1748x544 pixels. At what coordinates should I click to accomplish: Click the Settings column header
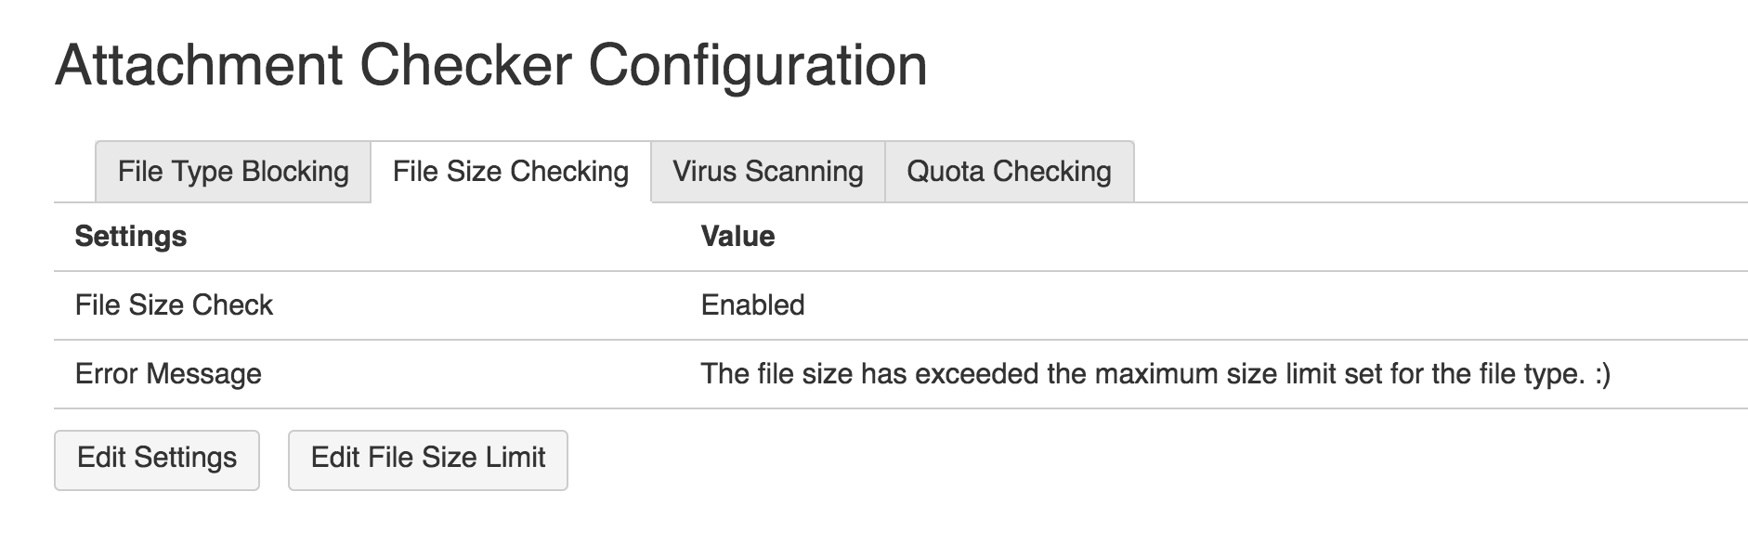[x=129, y=236]
